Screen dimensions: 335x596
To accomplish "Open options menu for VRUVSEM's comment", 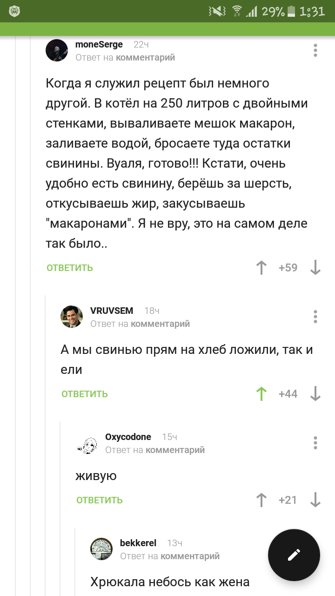I will click(x=315, y=317).
